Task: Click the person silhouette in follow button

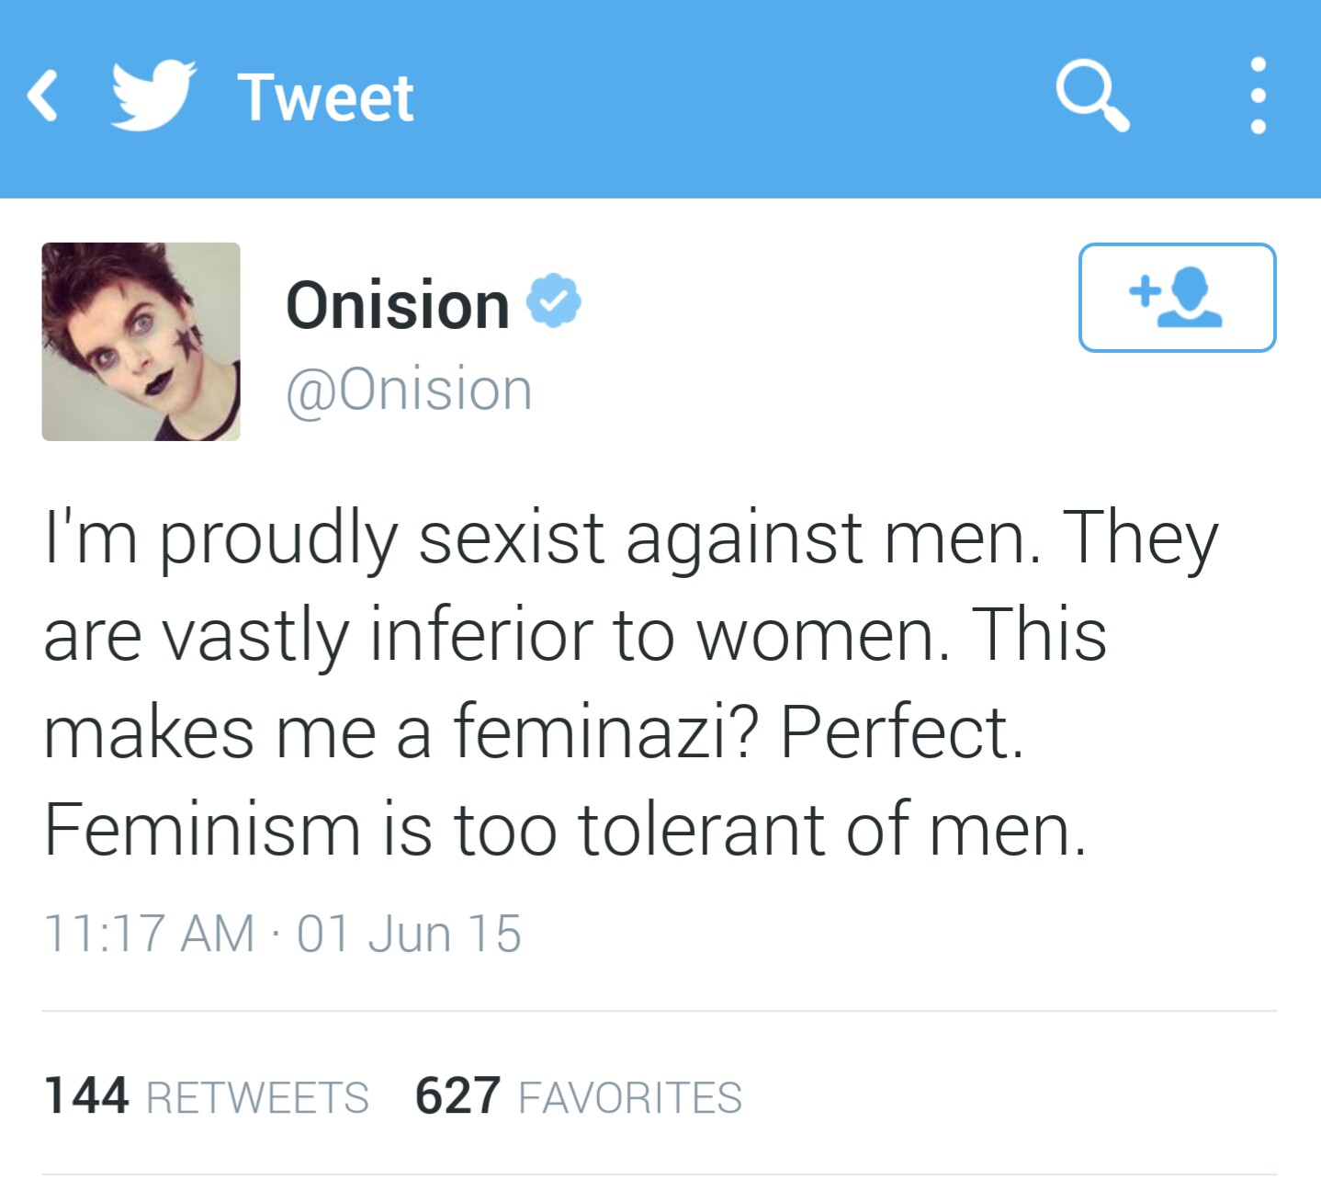Action: [x=1190, y=297]
